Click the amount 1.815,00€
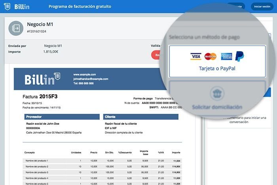 pyautogui.click(x=51, y=51)
